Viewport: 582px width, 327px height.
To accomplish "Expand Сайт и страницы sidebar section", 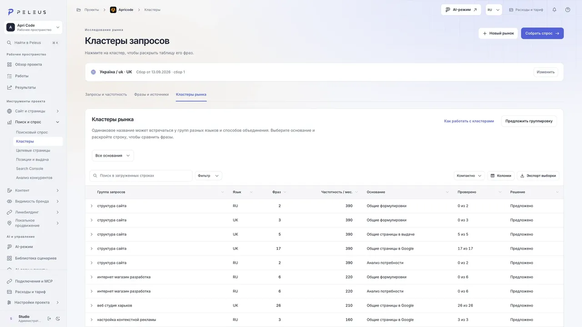I will point(33,111).
